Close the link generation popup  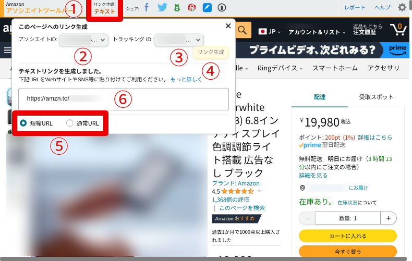(228, 26)
